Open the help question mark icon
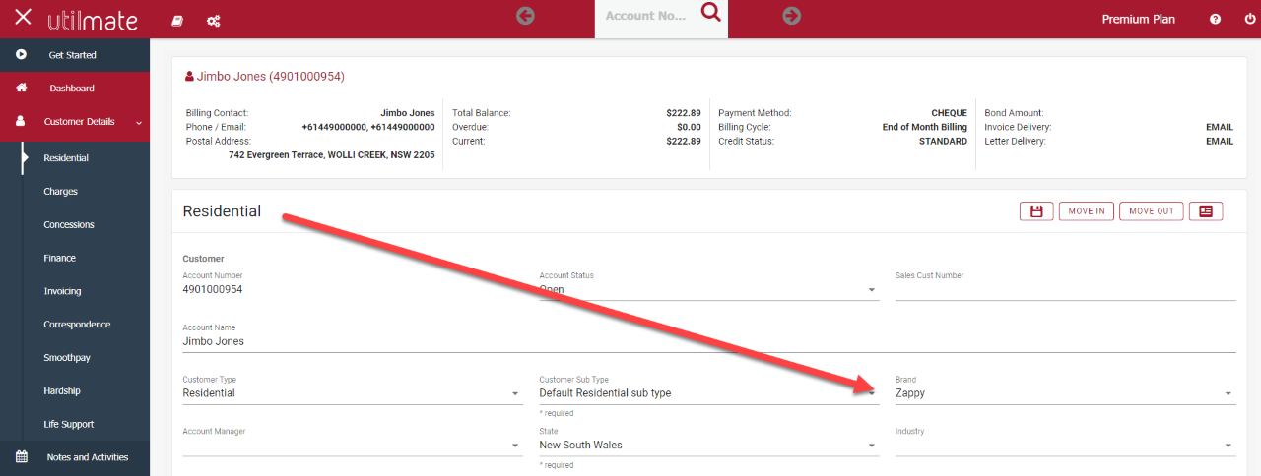 tap(1215, 20)
